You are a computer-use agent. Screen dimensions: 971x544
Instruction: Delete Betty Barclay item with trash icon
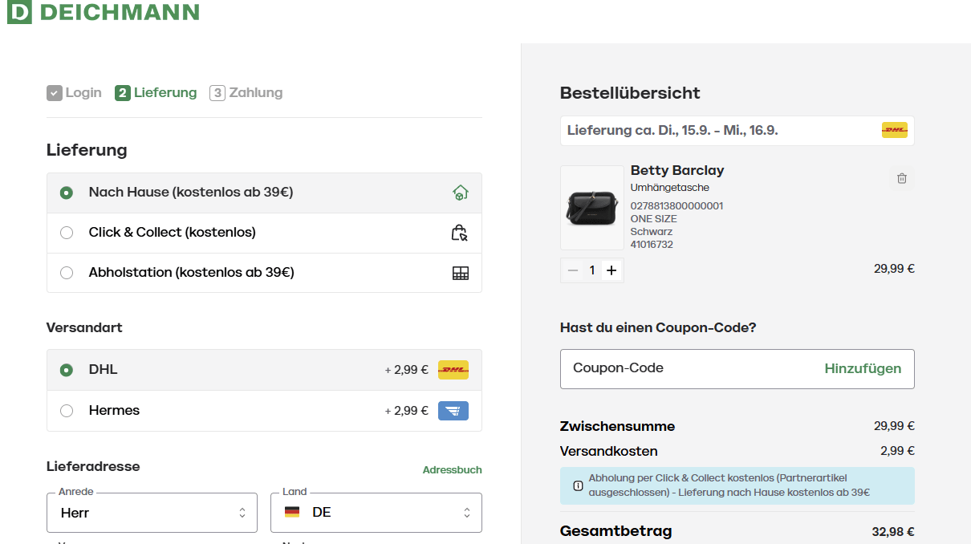(901, 178)
